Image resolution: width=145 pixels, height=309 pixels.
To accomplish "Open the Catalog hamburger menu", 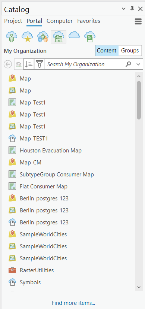I will click(x=138, y=21).
